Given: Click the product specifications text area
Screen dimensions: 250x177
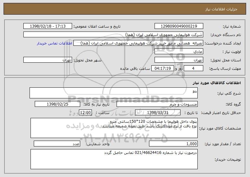Looking at the screenshot, I should point(114,128).
